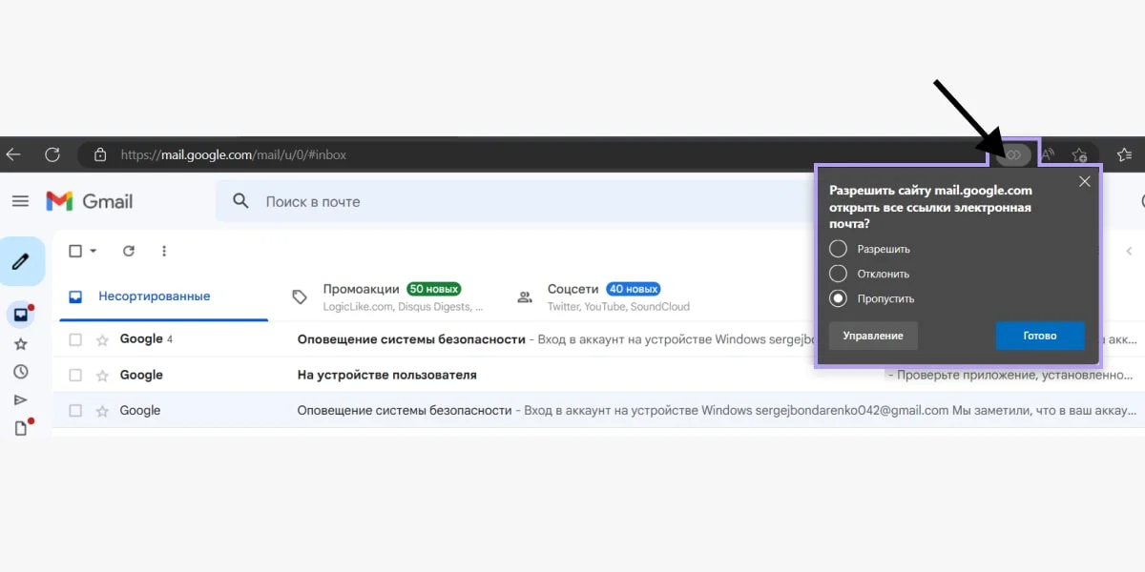Open Sent mail via the arrow icon
The width and height of the screenshot is (1145, 572).
(21, 399)
